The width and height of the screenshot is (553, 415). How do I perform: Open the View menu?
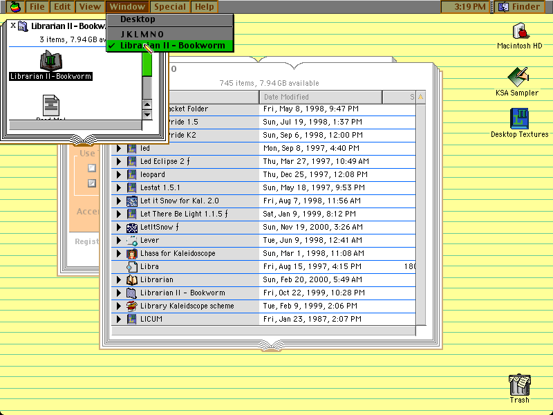(90, 7)
